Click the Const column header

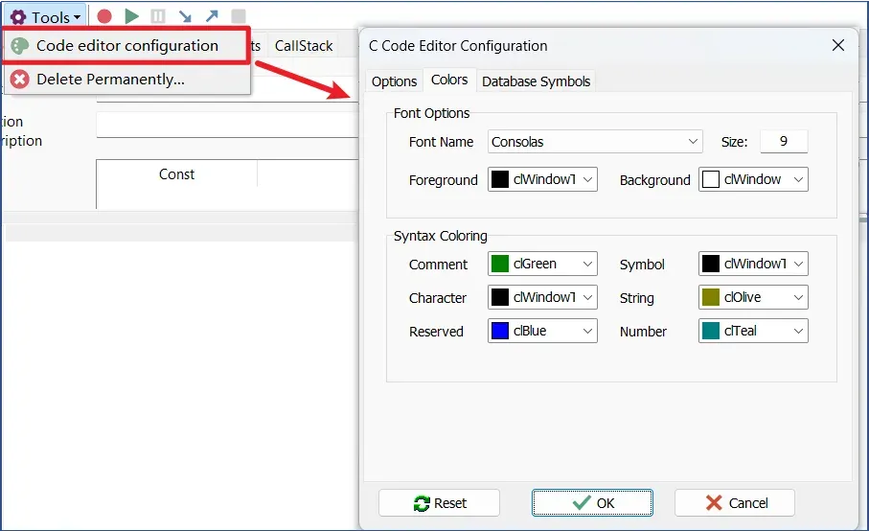177,174
